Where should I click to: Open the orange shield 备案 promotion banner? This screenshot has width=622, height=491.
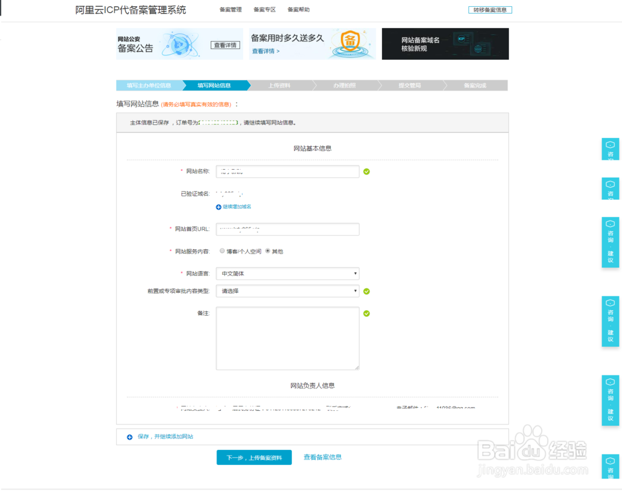pos(312,44)
